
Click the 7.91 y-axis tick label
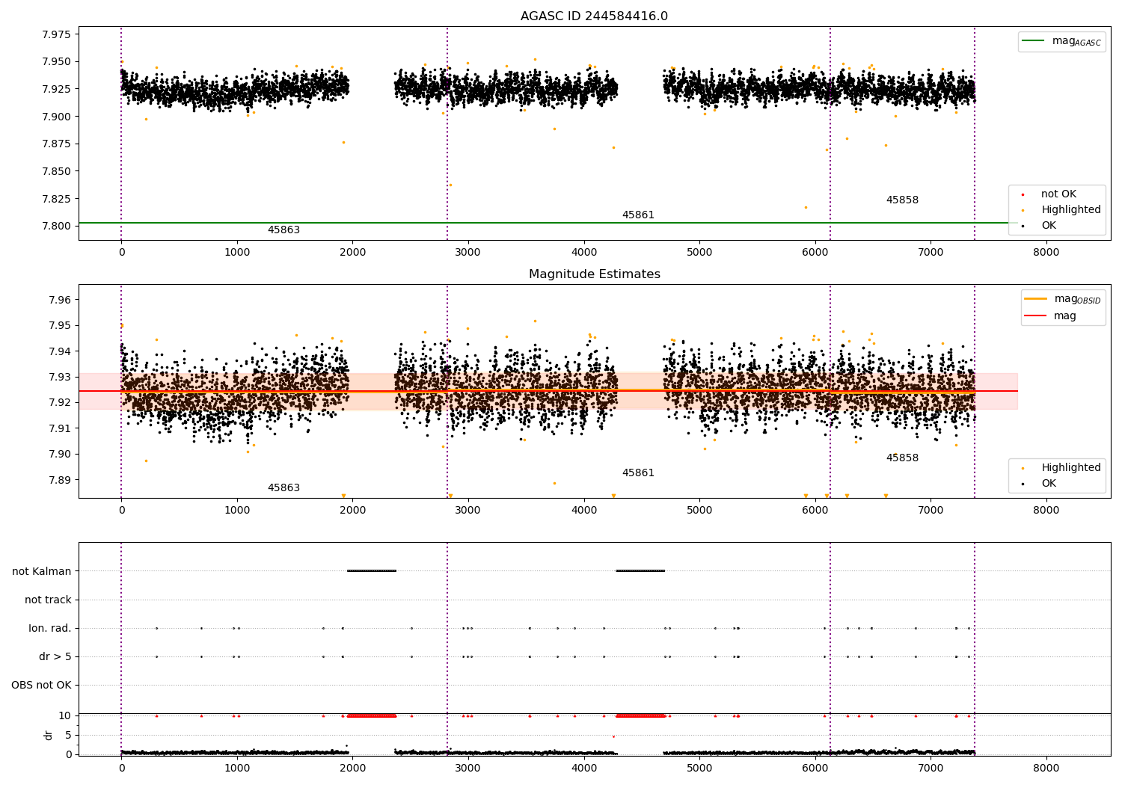[x=60, y=428]
